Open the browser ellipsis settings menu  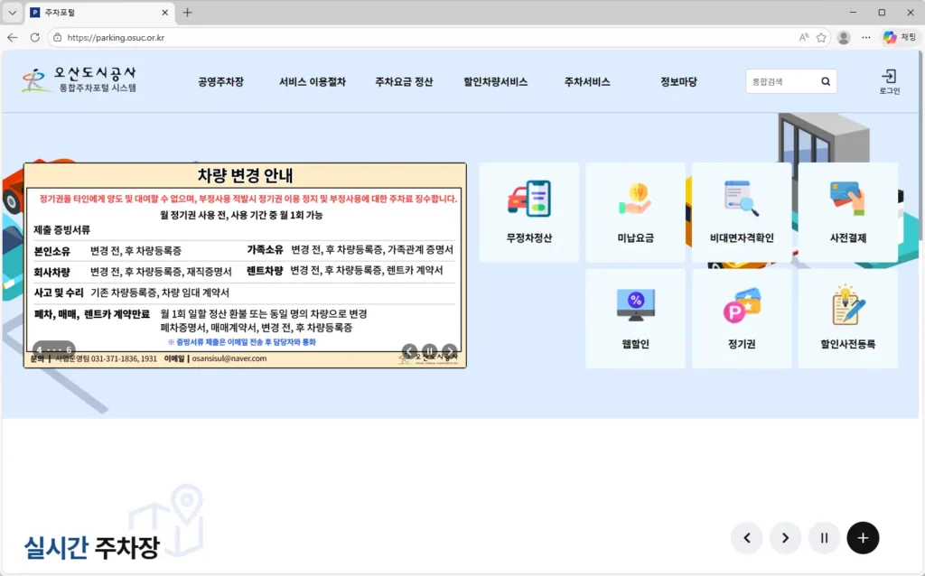coord(864,37)
